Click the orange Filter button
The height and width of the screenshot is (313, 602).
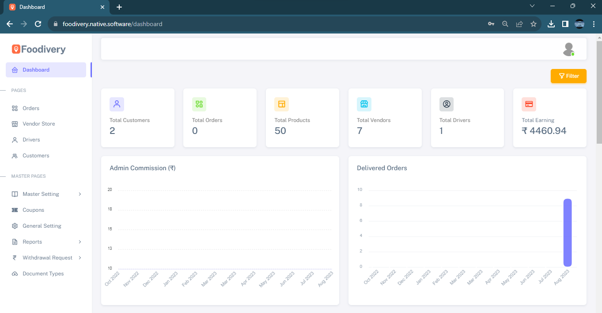pos(568,76)
